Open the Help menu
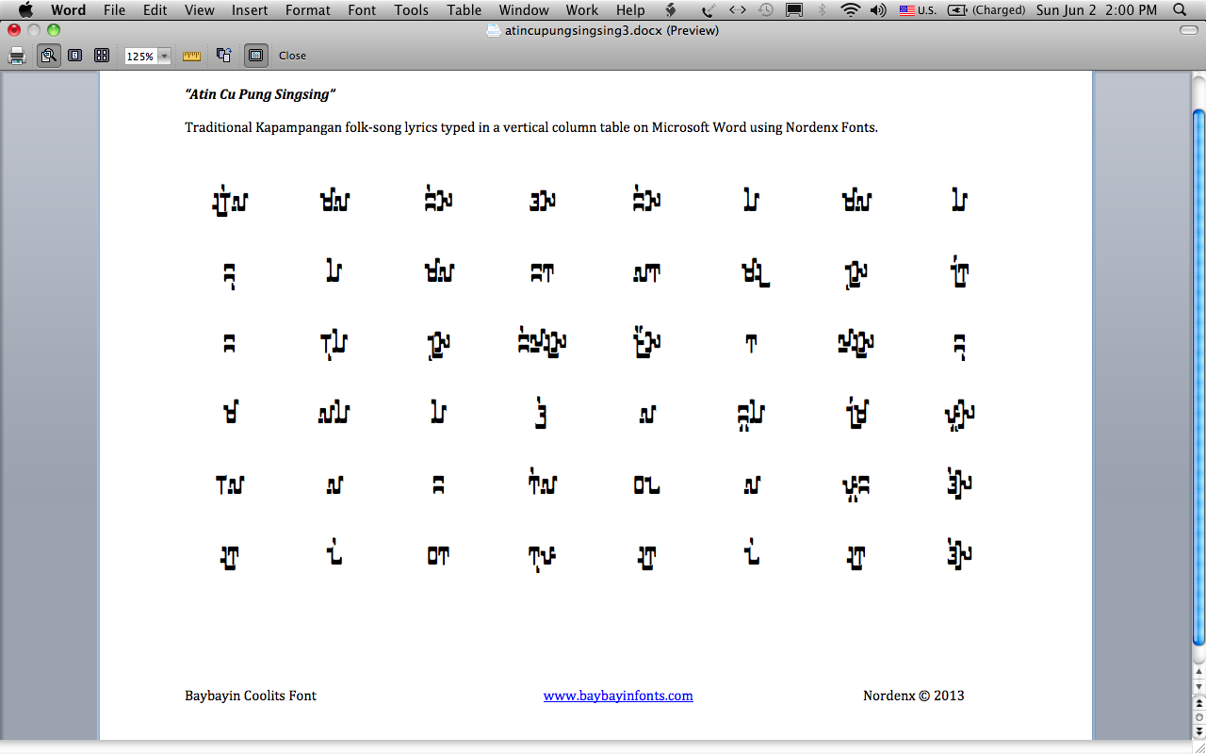 [630, 10]
